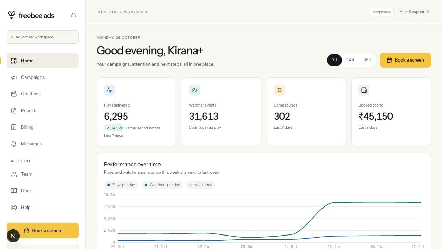Click the blue Plays per day dot

109,185
